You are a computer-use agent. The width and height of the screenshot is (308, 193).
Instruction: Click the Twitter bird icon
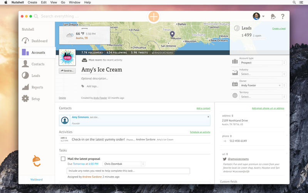tap(224, 159)
